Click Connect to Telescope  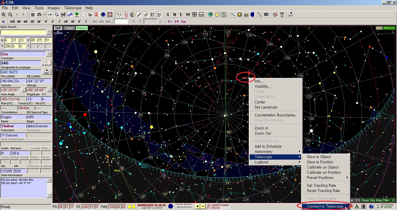click(325, 206)
